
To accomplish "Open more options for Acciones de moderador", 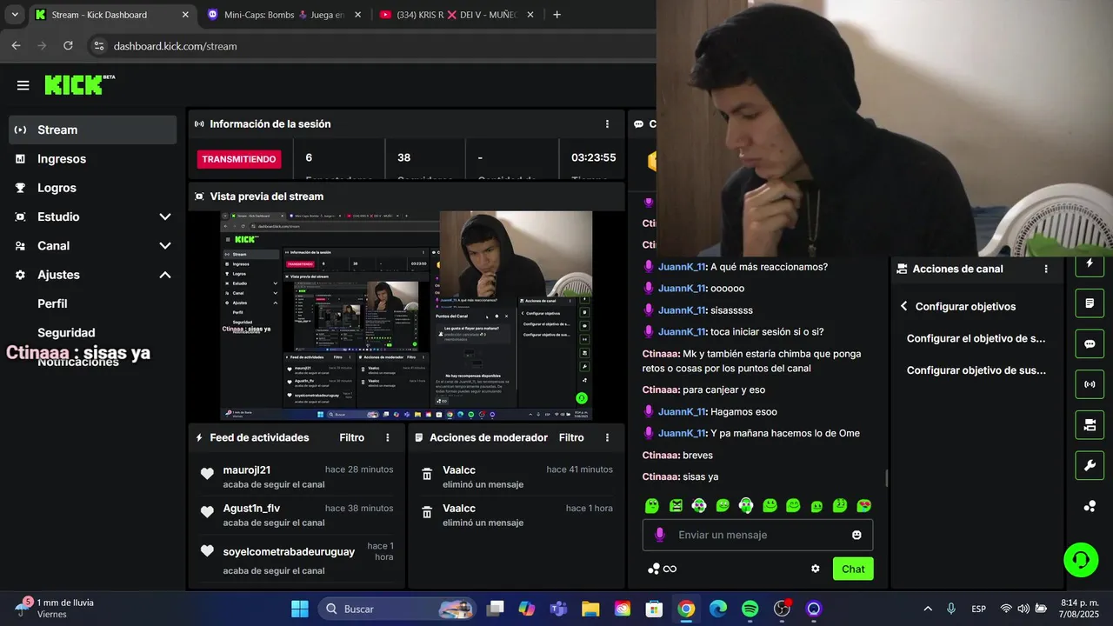I will click(607, 437).
